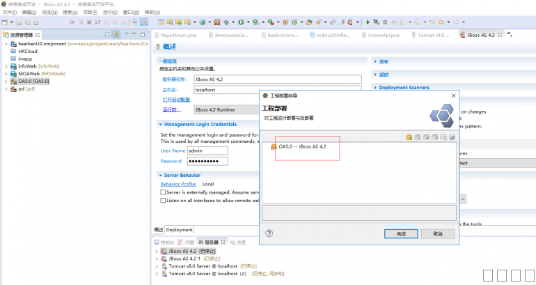Enable 'Server is externally managed' checkbox
Viewport: 536px width, 285px height.
click(x=164, y=192)
